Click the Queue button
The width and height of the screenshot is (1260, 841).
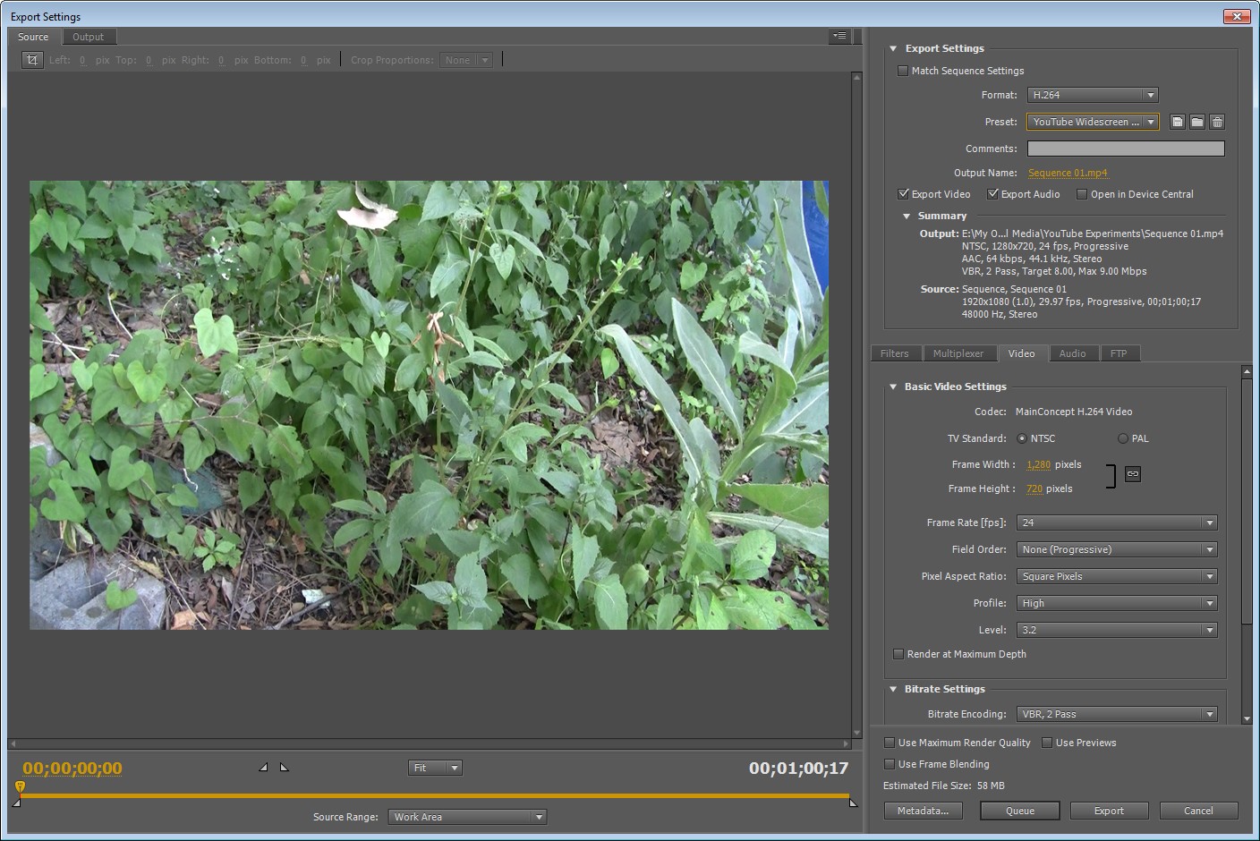coord(1019,811)
